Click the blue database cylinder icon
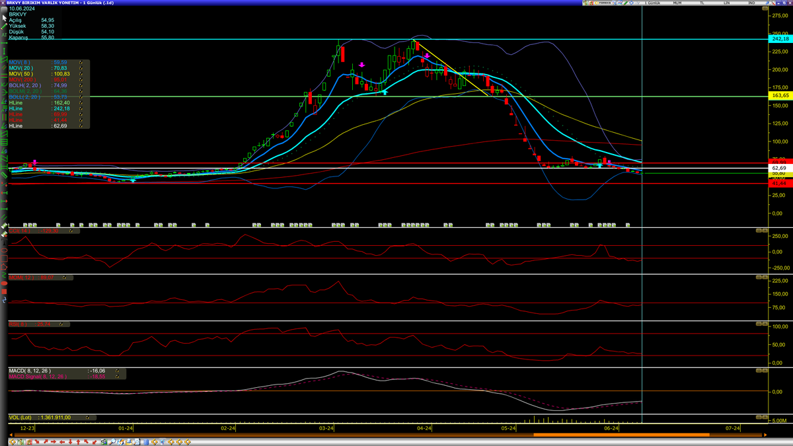The width and height of the screenshot is (793, 446). (x=146, y=442)
